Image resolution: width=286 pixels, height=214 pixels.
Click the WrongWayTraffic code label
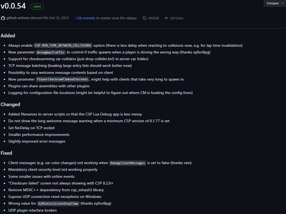(51, 52)
